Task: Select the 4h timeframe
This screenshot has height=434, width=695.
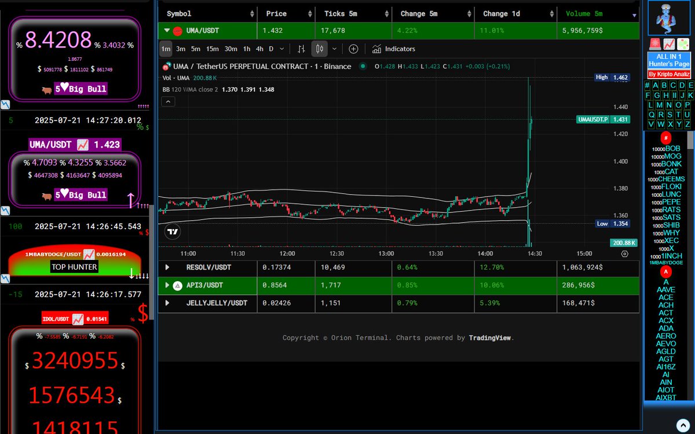Action: point(259,49)
